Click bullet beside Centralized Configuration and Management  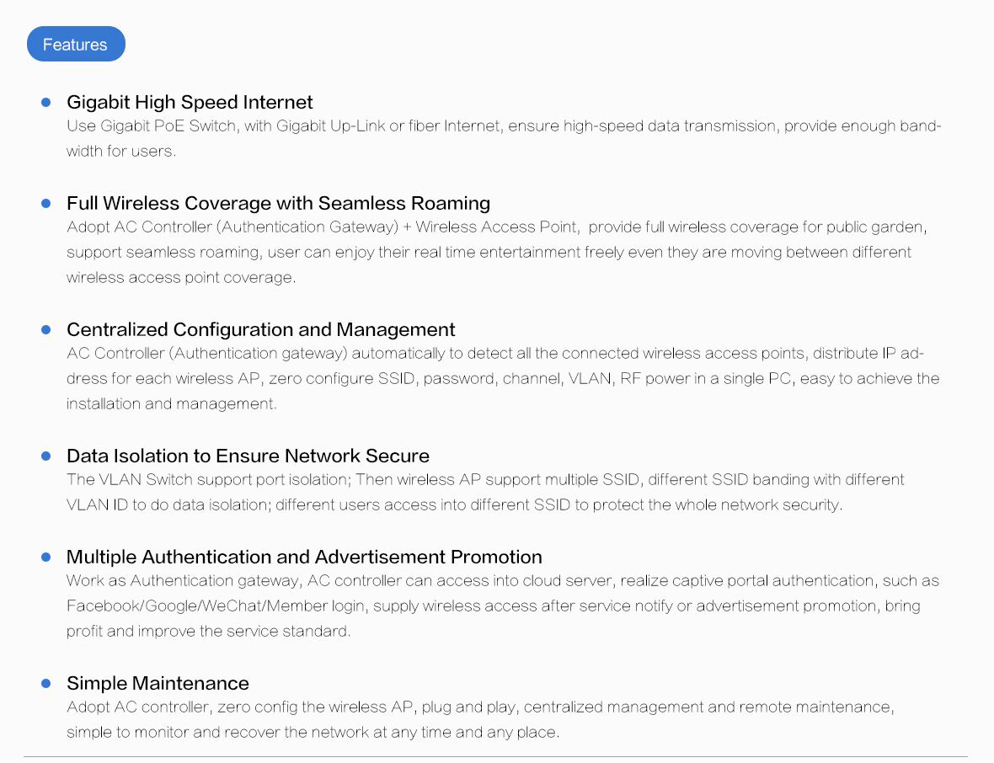[x=45, y=329]
